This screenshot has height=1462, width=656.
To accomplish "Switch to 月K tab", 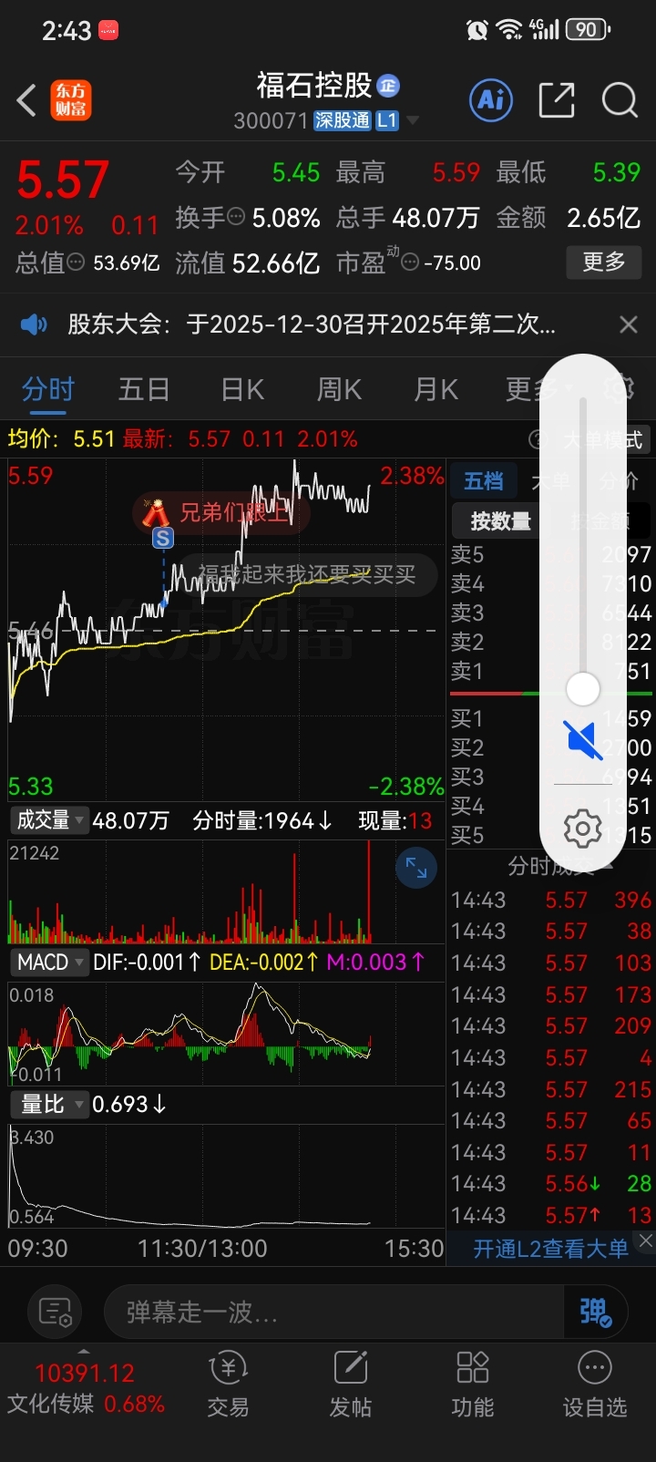I will (436, 390).
